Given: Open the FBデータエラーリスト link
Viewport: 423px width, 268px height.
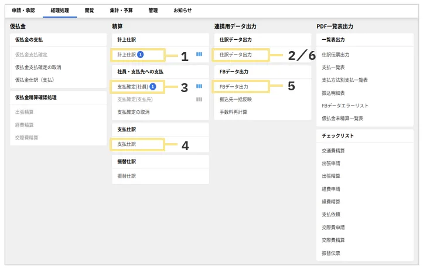Looking at the screenshot, I should (345, 106).
